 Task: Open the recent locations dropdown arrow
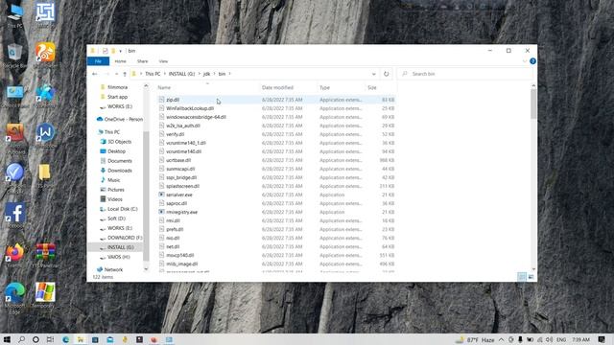[x=116, y=74]
